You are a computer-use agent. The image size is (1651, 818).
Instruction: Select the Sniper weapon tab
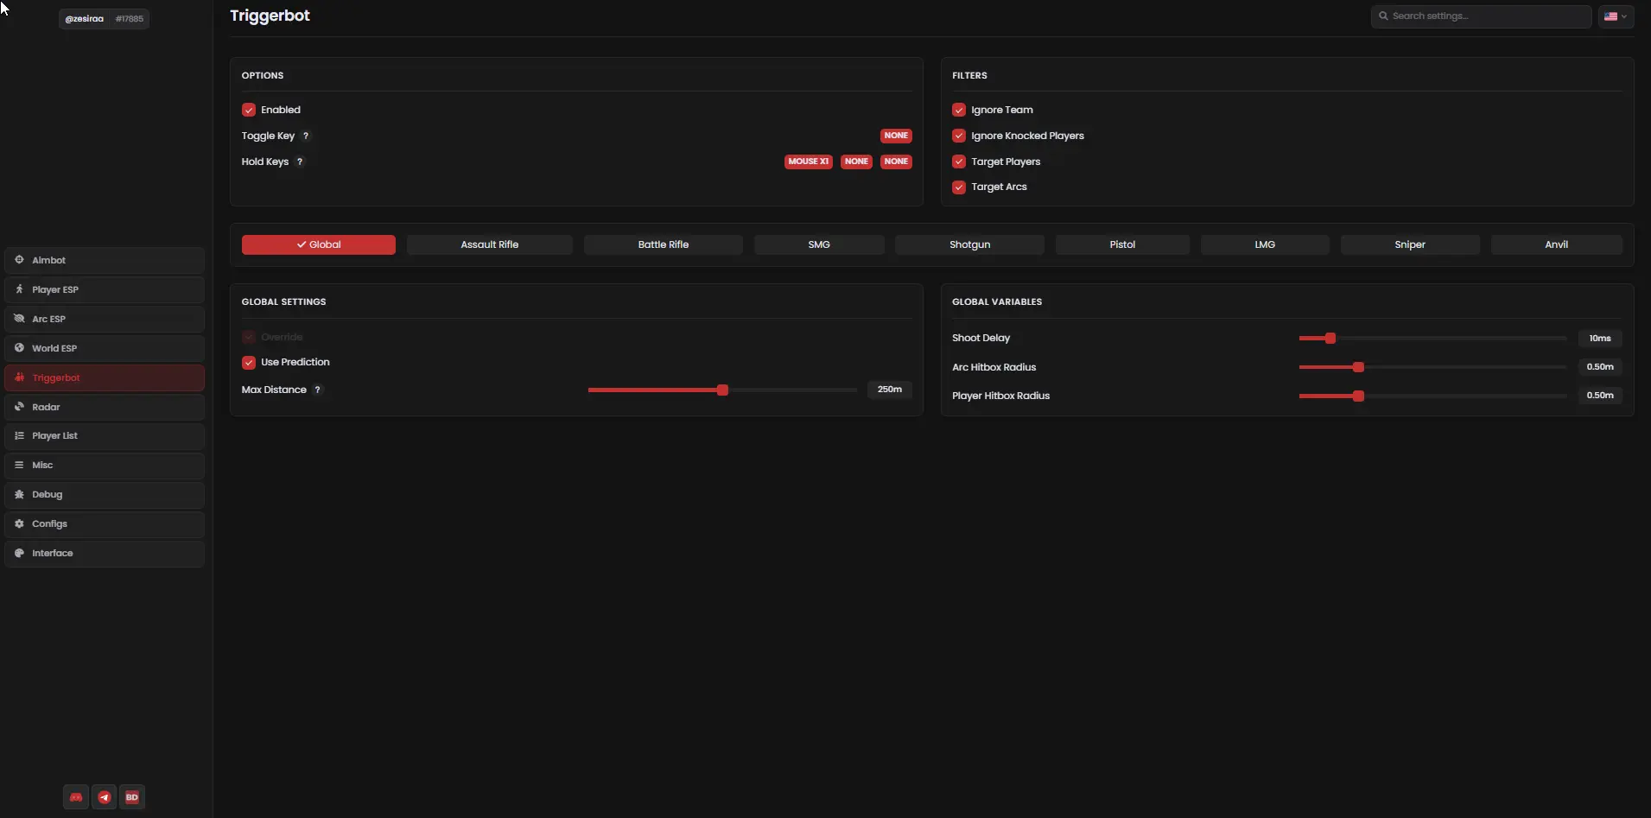point(1409,244)
